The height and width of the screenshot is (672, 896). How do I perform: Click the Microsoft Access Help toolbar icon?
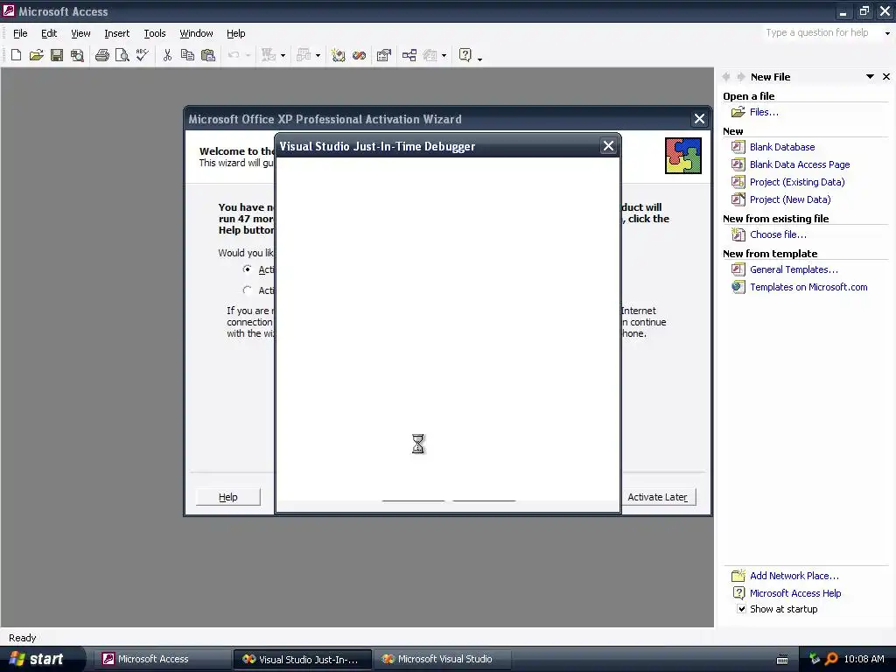pyautogui.click(x=465, y=55)
